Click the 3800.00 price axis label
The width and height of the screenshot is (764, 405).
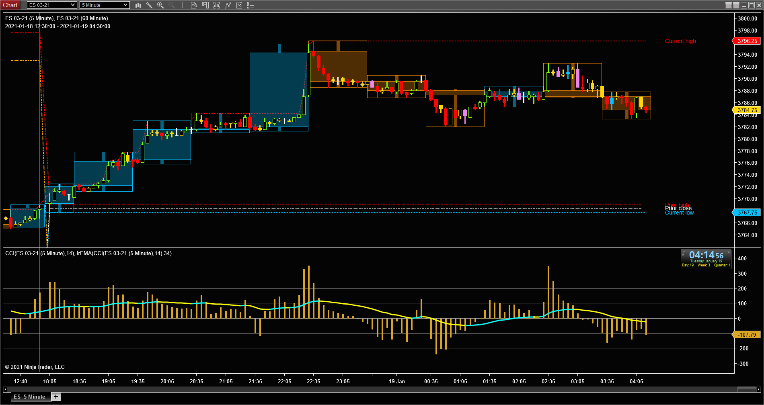click(x=748, y=18)
